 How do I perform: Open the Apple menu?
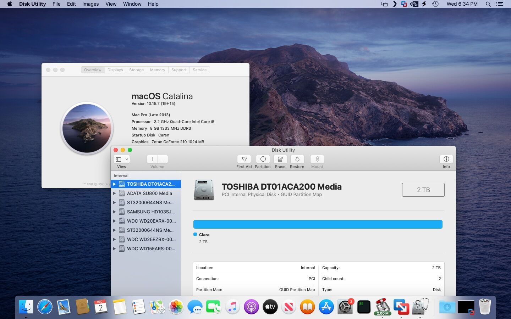coord(10,4)
